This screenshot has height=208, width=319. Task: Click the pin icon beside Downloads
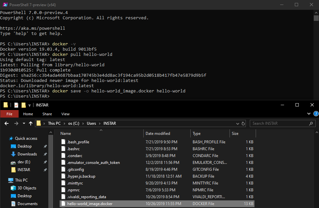click(45, 154)
